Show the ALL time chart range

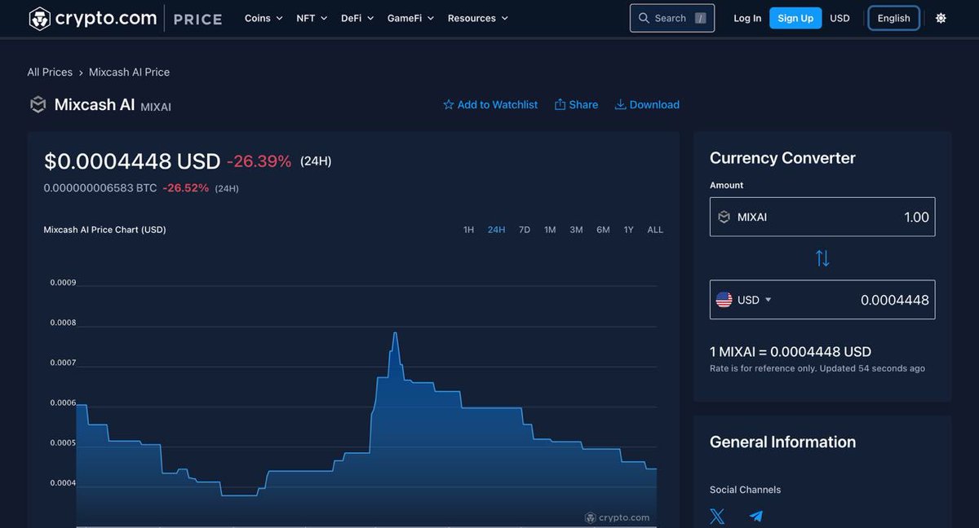(x=655, y=230)
